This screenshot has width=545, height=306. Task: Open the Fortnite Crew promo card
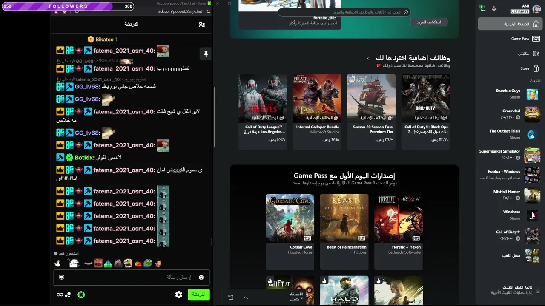tap(290, 15)
